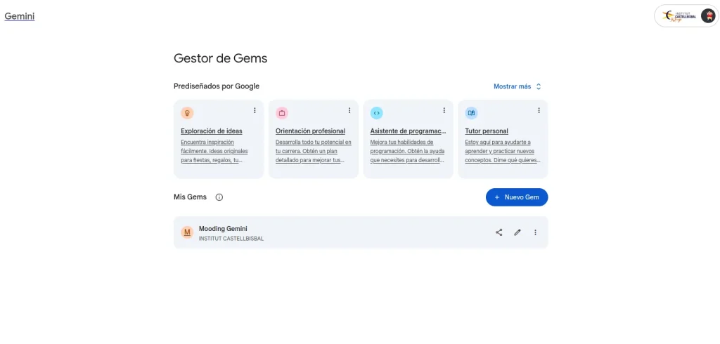The width and height of the screenshot is (720, 344).
Task: Select the Mooding Gemini list row
Action: point(361,232)
